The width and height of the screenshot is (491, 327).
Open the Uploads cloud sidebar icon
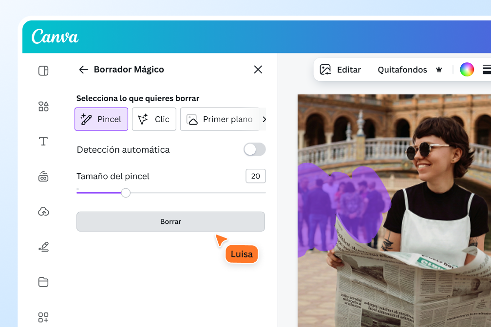point(43,212)
